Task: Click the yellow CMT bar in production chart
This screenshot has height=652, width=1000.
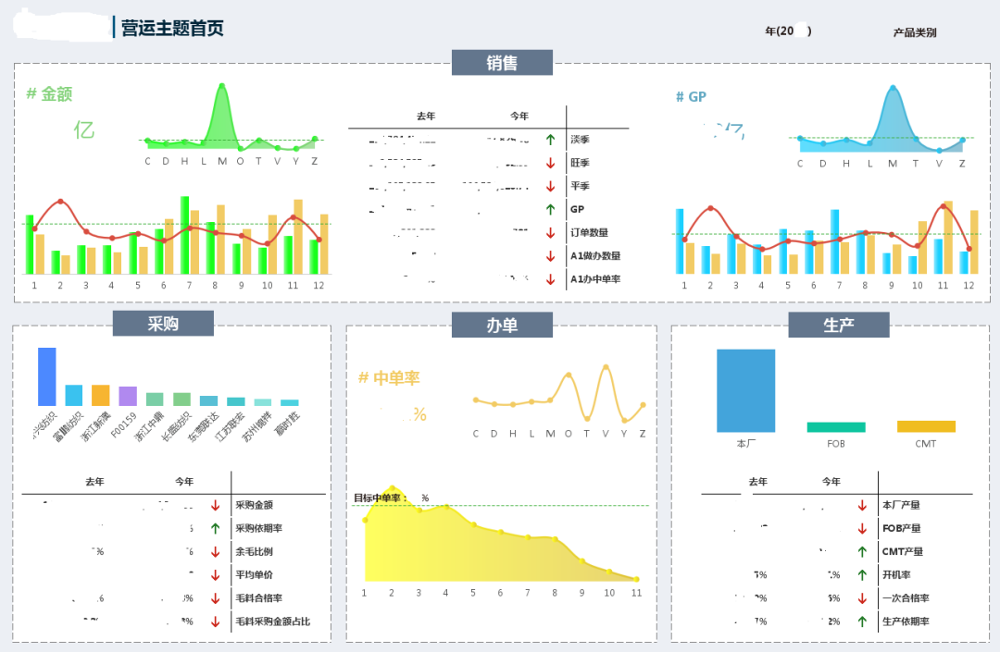Action: coord(926,426)
